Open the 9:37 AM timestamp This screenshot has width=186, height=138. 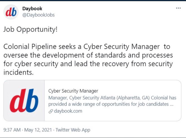[x=12, y=130]
